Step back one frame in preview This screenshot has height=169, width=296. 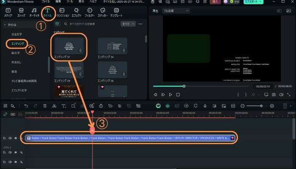[155, 95]
